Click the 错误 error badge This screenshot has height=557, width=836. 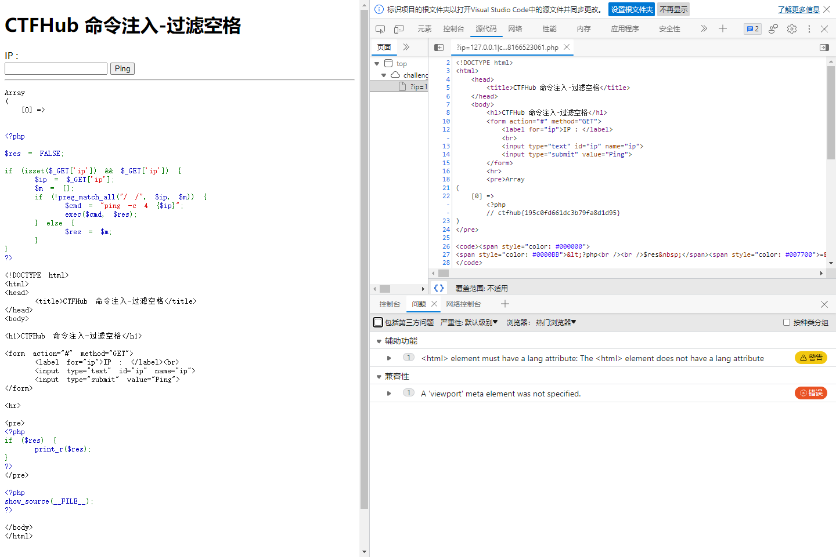811,393
